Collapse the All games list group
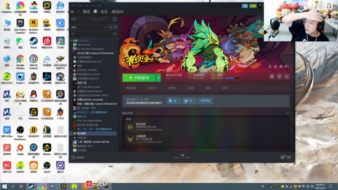 (71, 40)
